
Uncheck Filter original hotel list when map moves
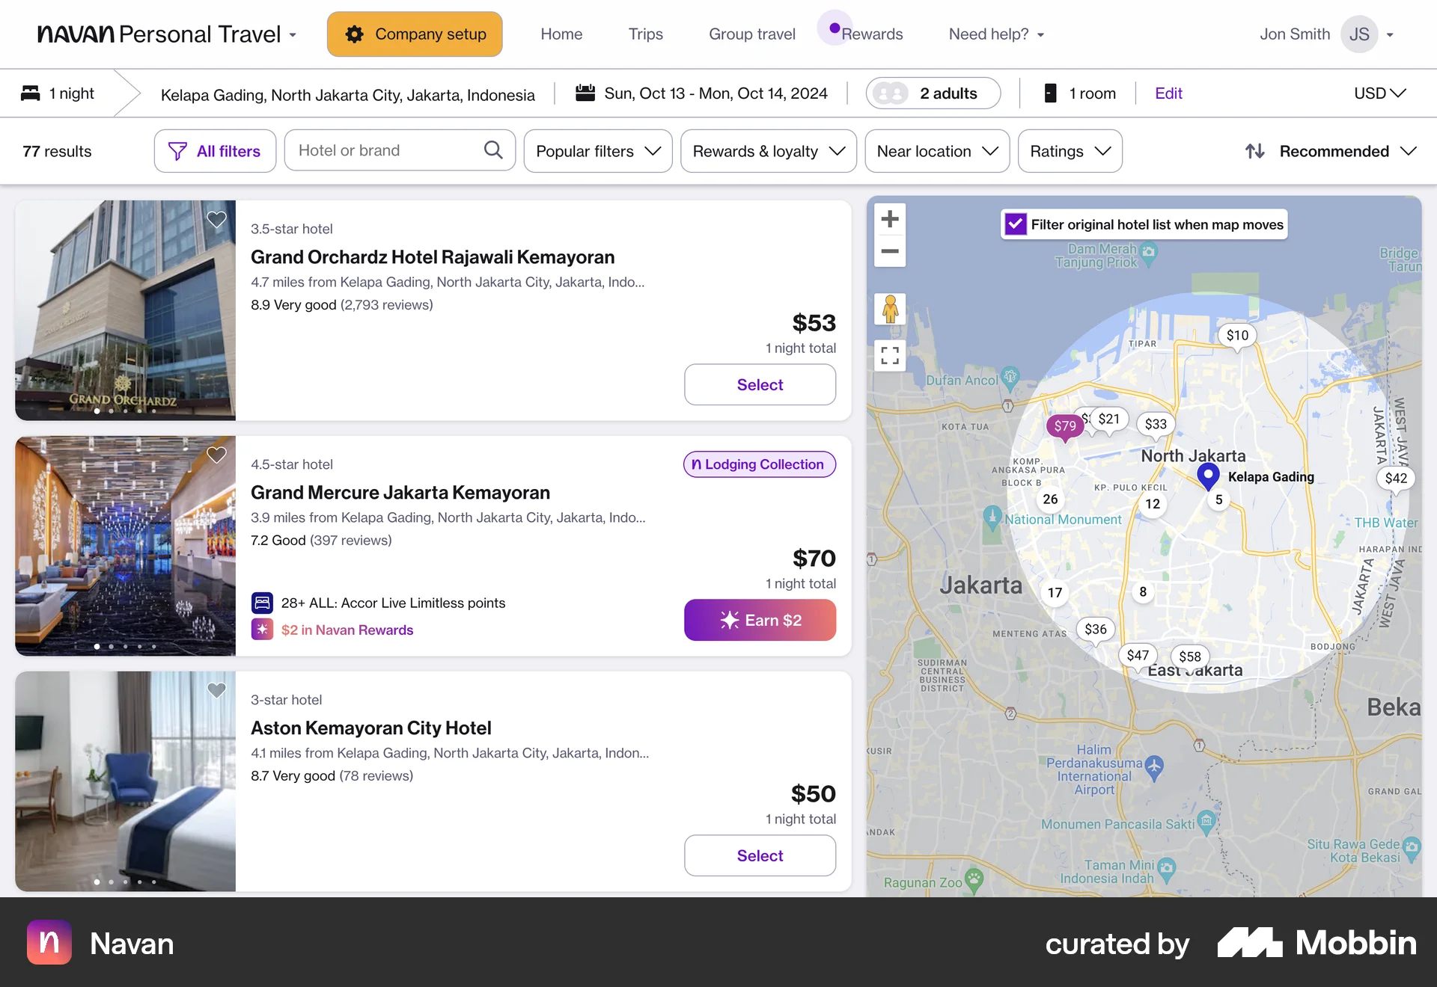[1015, 224]
